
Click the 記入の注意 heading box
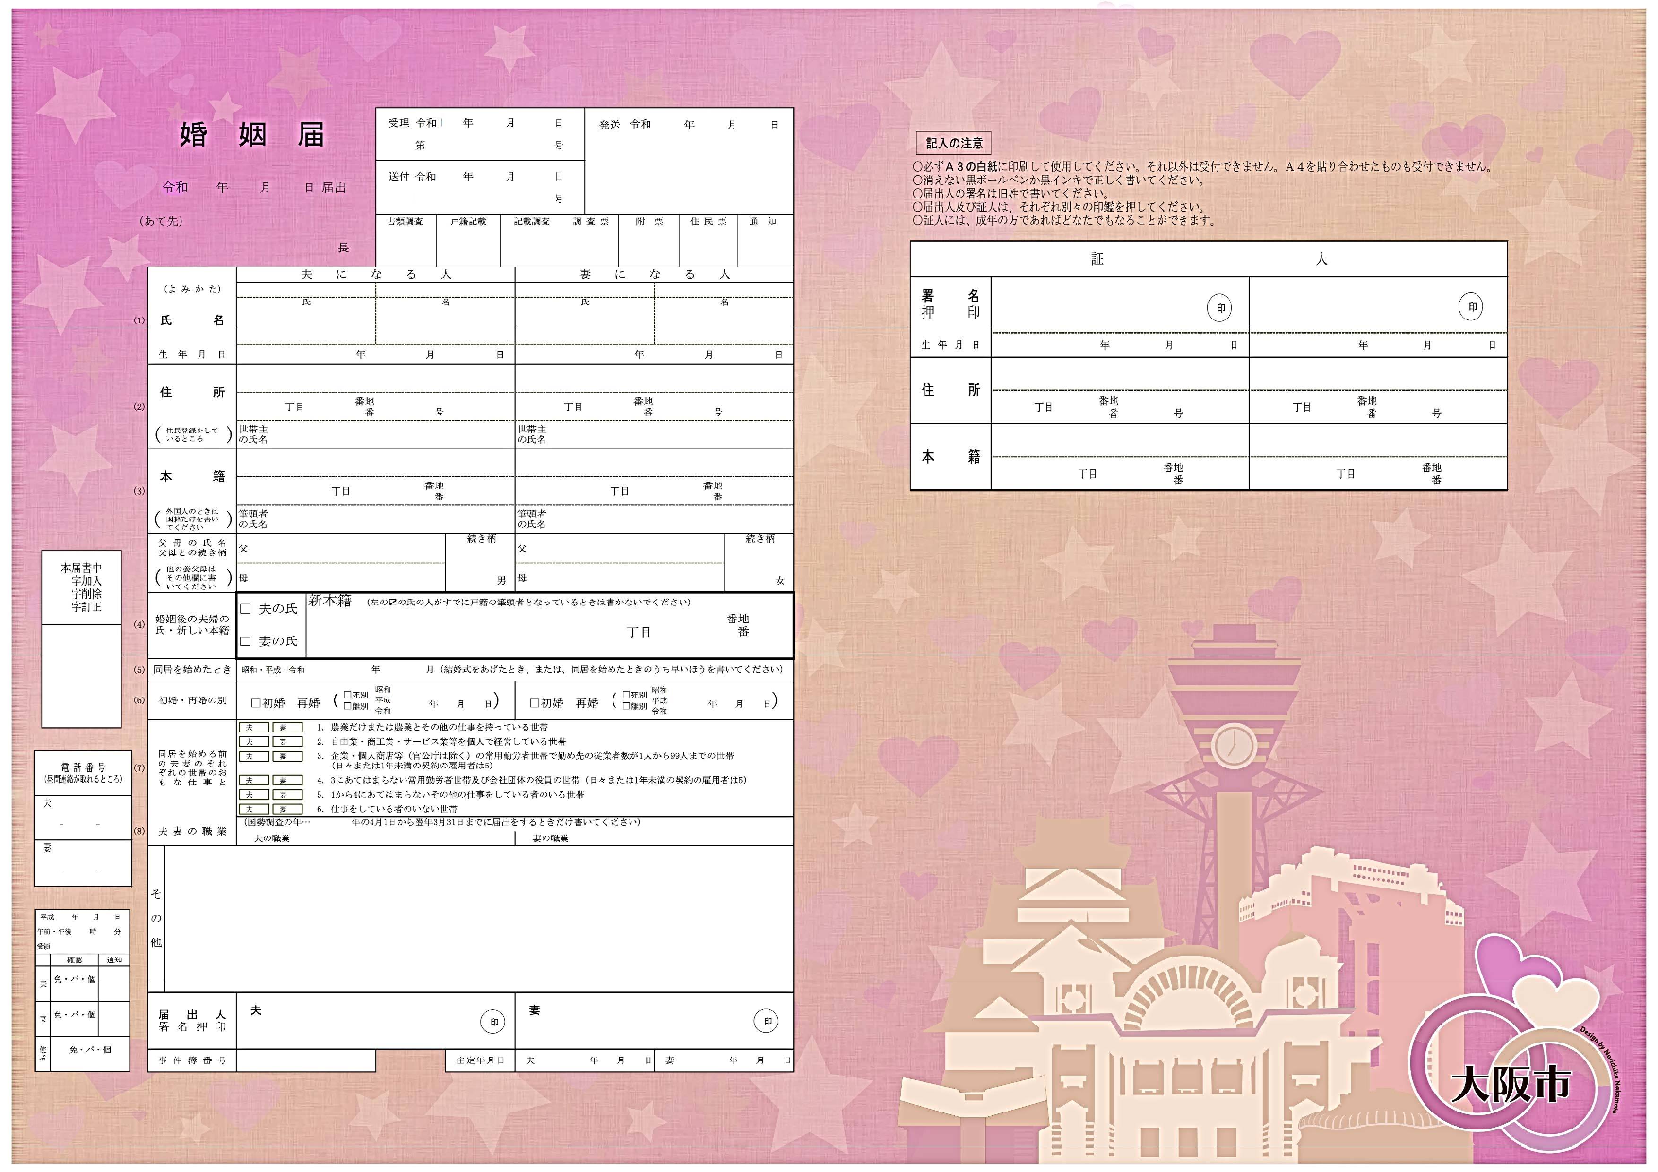[x=954, y=143]
